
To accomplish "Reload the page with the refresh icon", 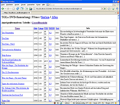I will pos(18,9).
